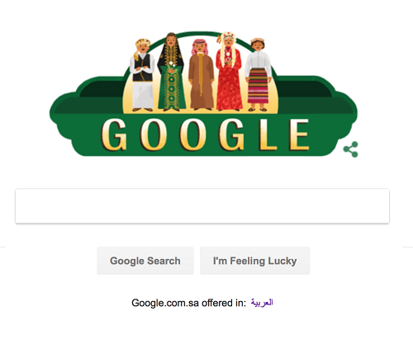Click the first golden G in doodle

tap(114, 134)
